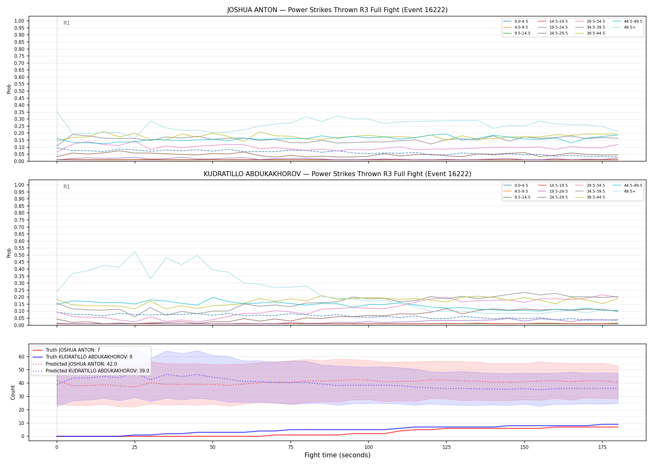Click the 0.35 y-tick in the JOSHUA ANTON chart
This screenshot has width=653, height=466.
click(x=19, y=112)
